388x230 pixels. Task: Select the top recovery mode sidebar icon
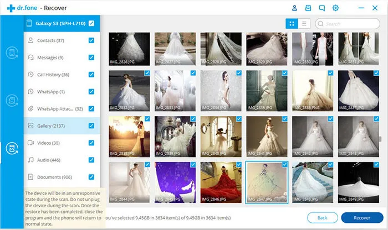click(x=12, y=53)
